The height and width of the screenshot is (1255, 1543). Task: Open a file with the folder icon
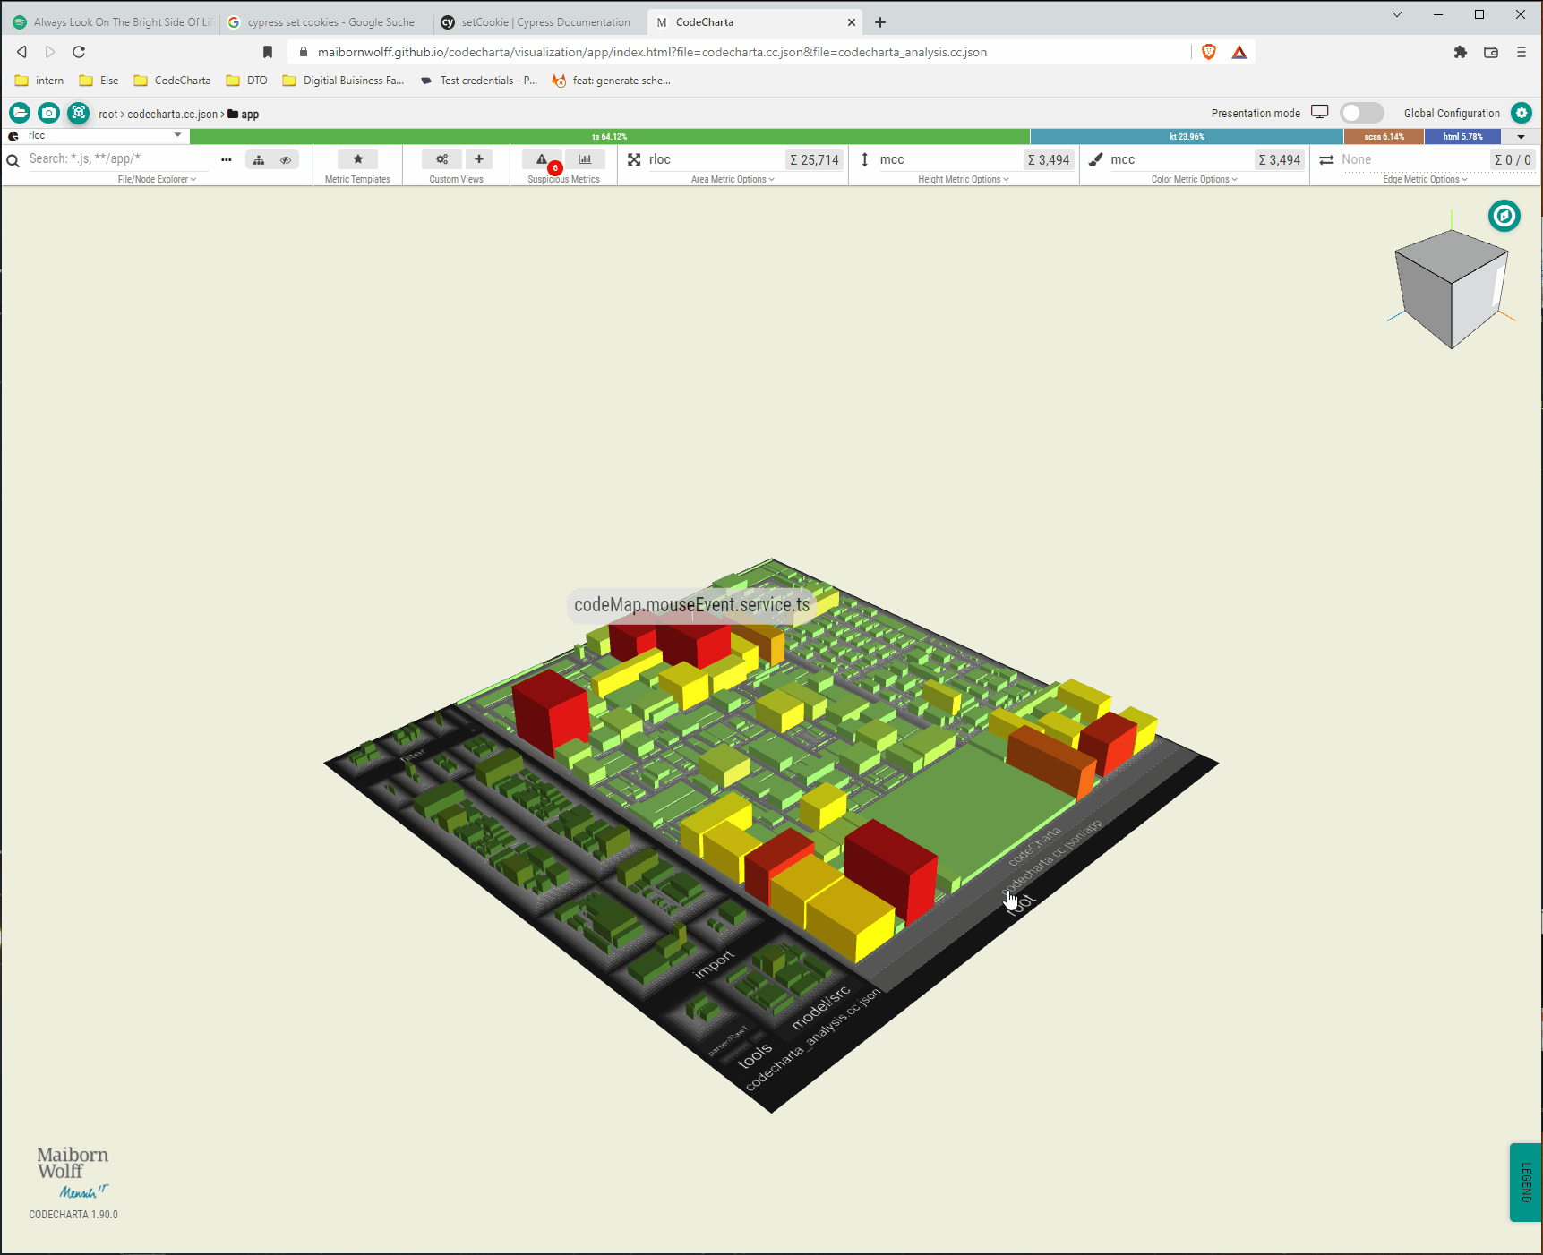click(x=20, y=113)
